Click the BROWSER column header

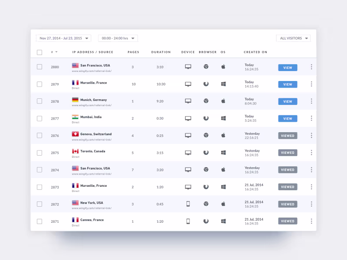pyautogui.click(x=208, y=52)
